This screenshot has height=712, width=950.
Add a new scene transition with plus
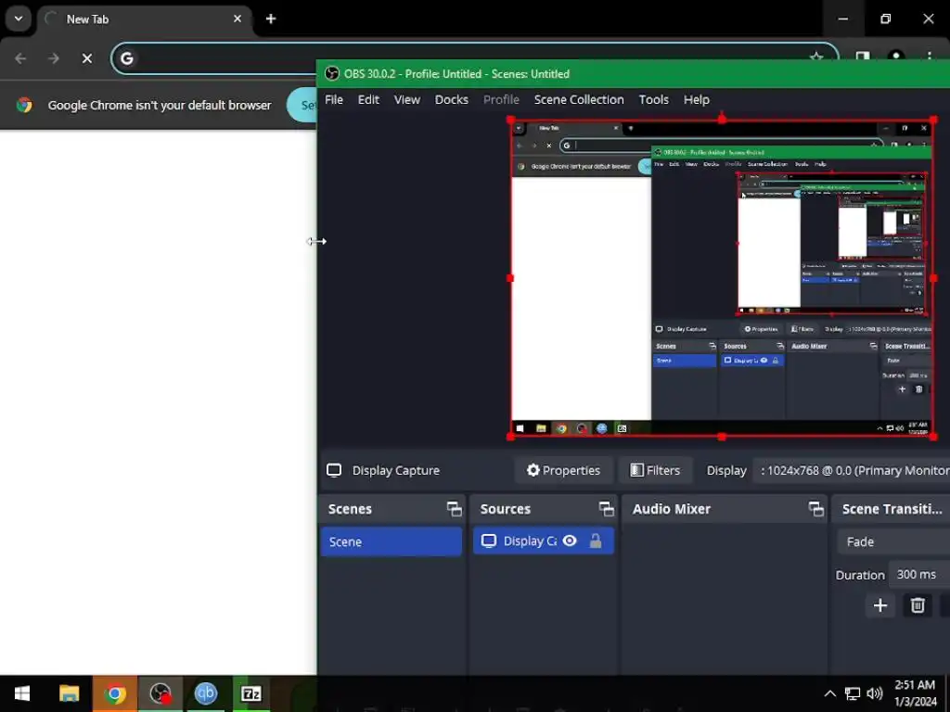click(880, 605)
